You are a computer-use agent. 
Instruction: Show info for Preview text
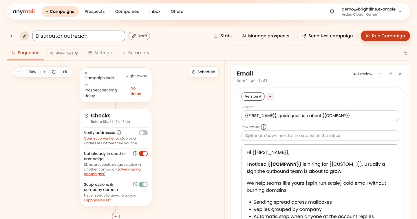click(x=264, y=127)
